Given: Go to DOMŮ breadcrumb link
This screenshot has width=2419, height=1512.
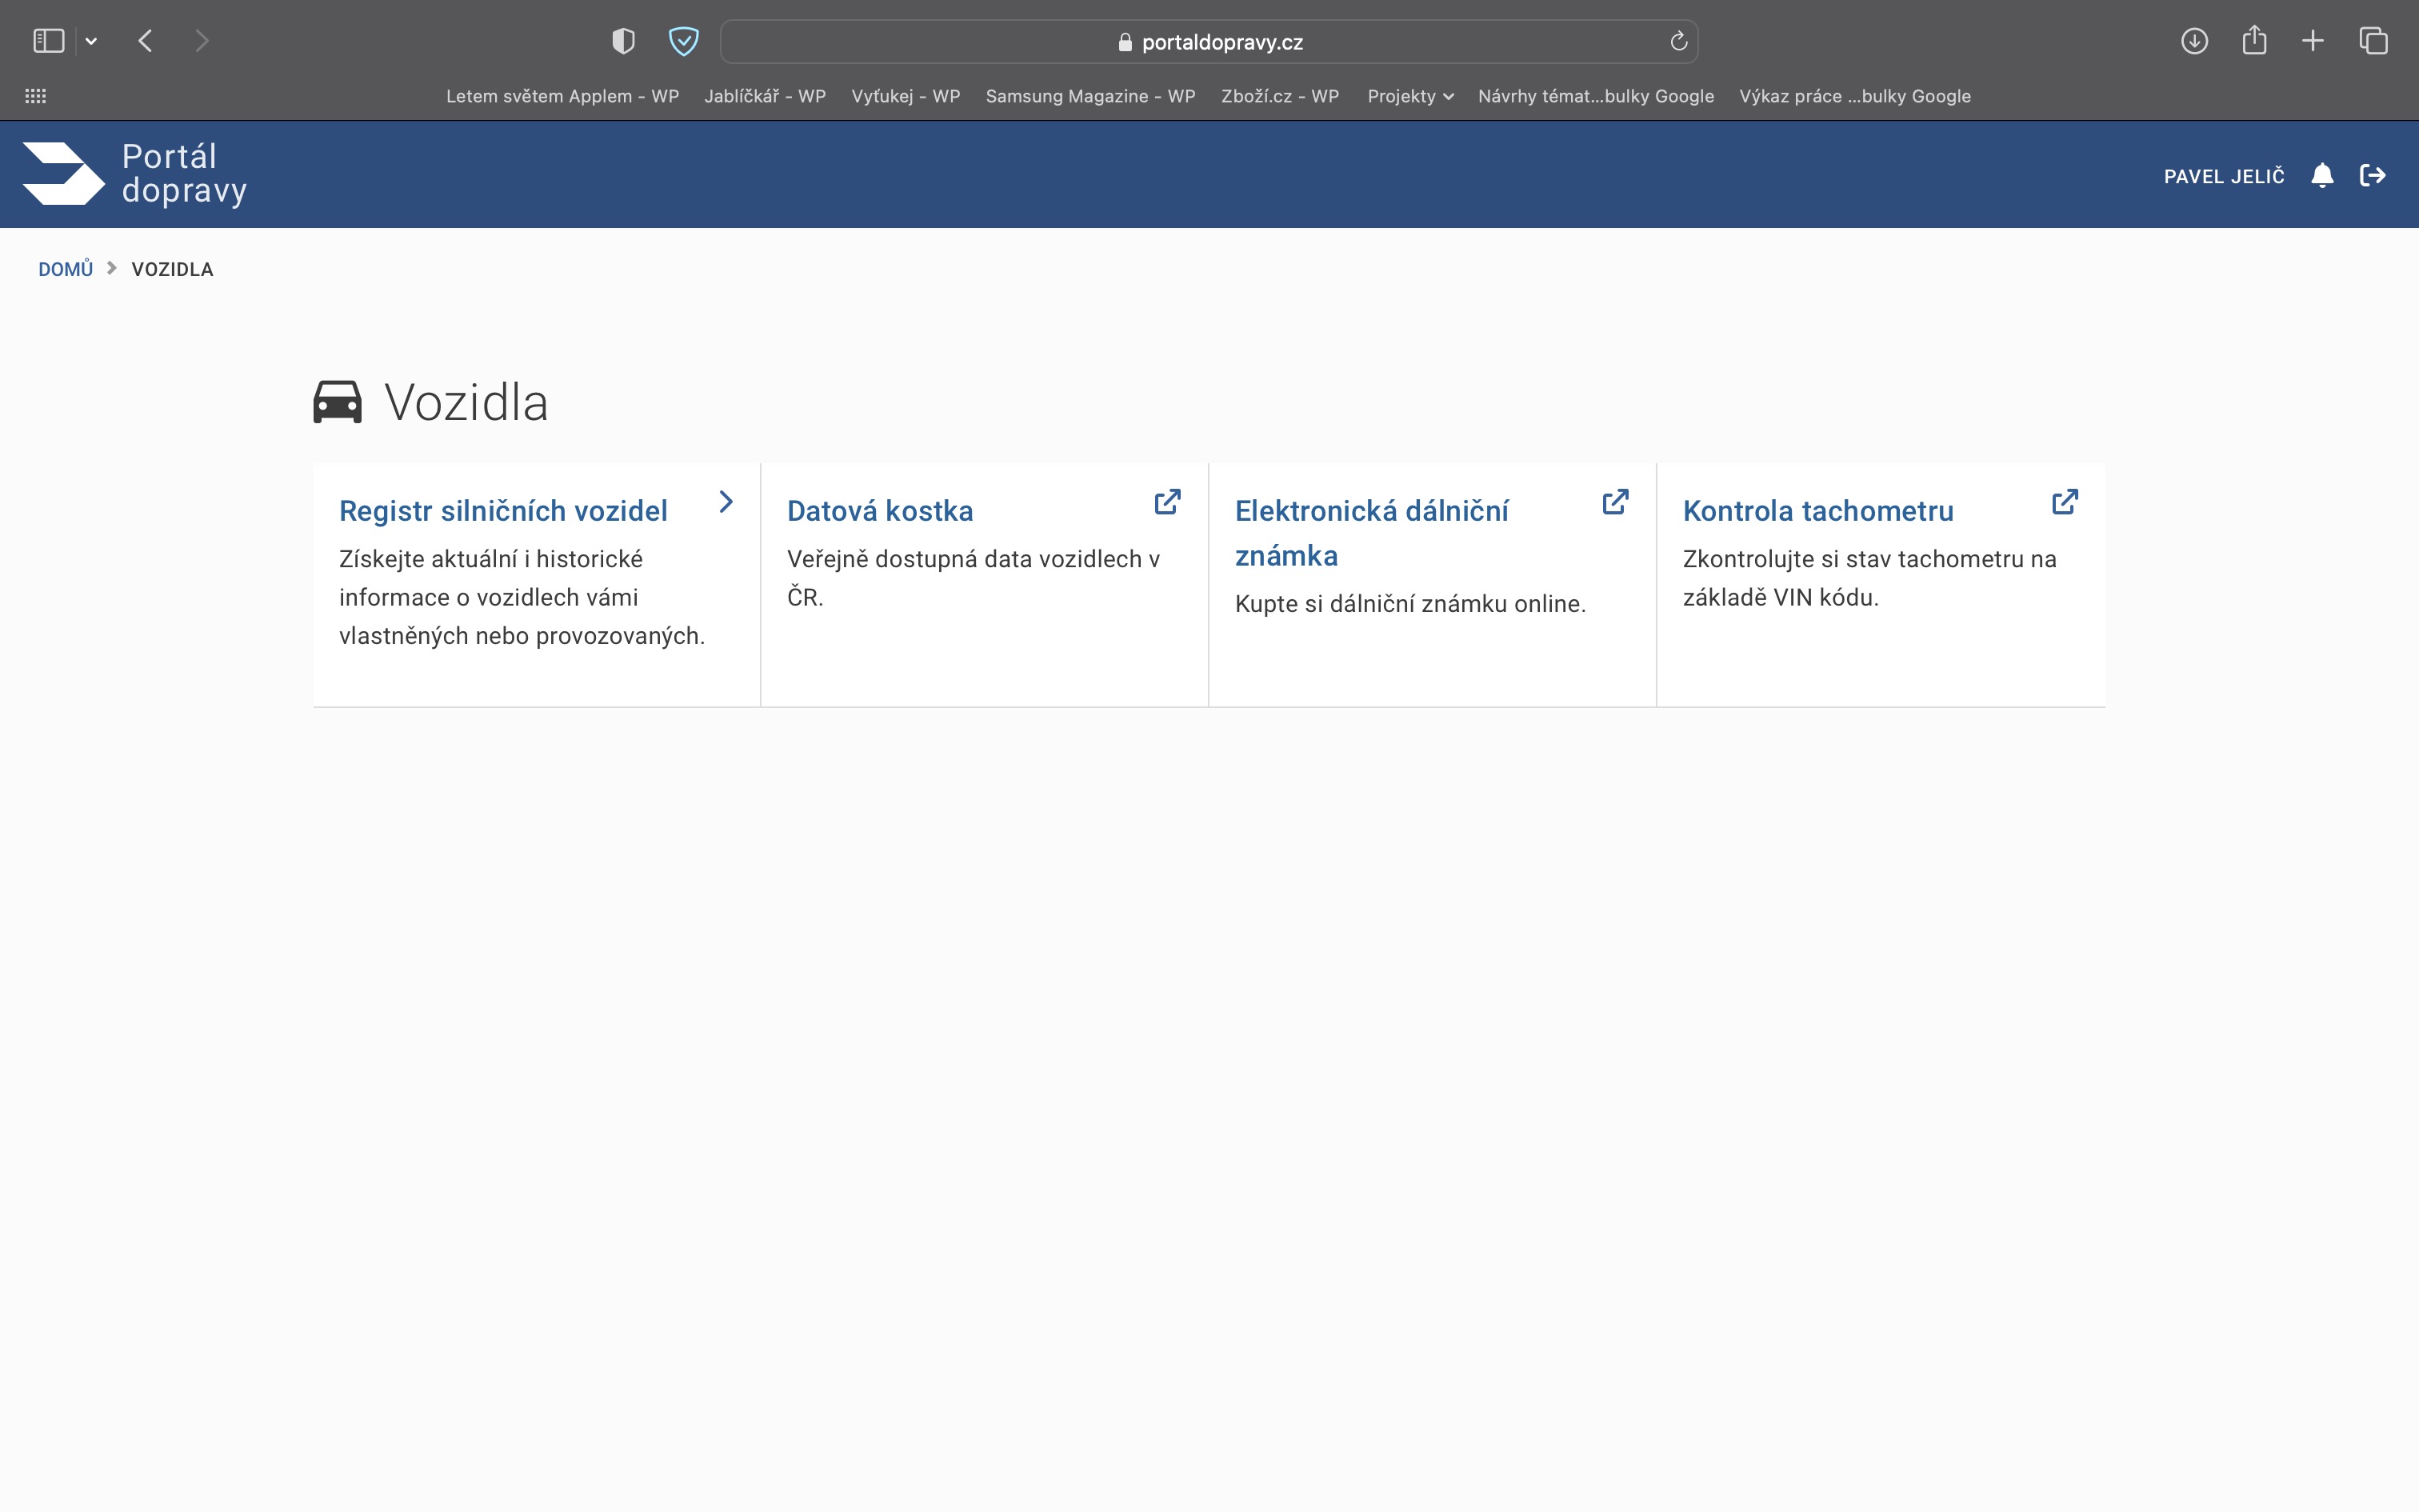Looking at the screenshot, I should click(x=65, y=269).
